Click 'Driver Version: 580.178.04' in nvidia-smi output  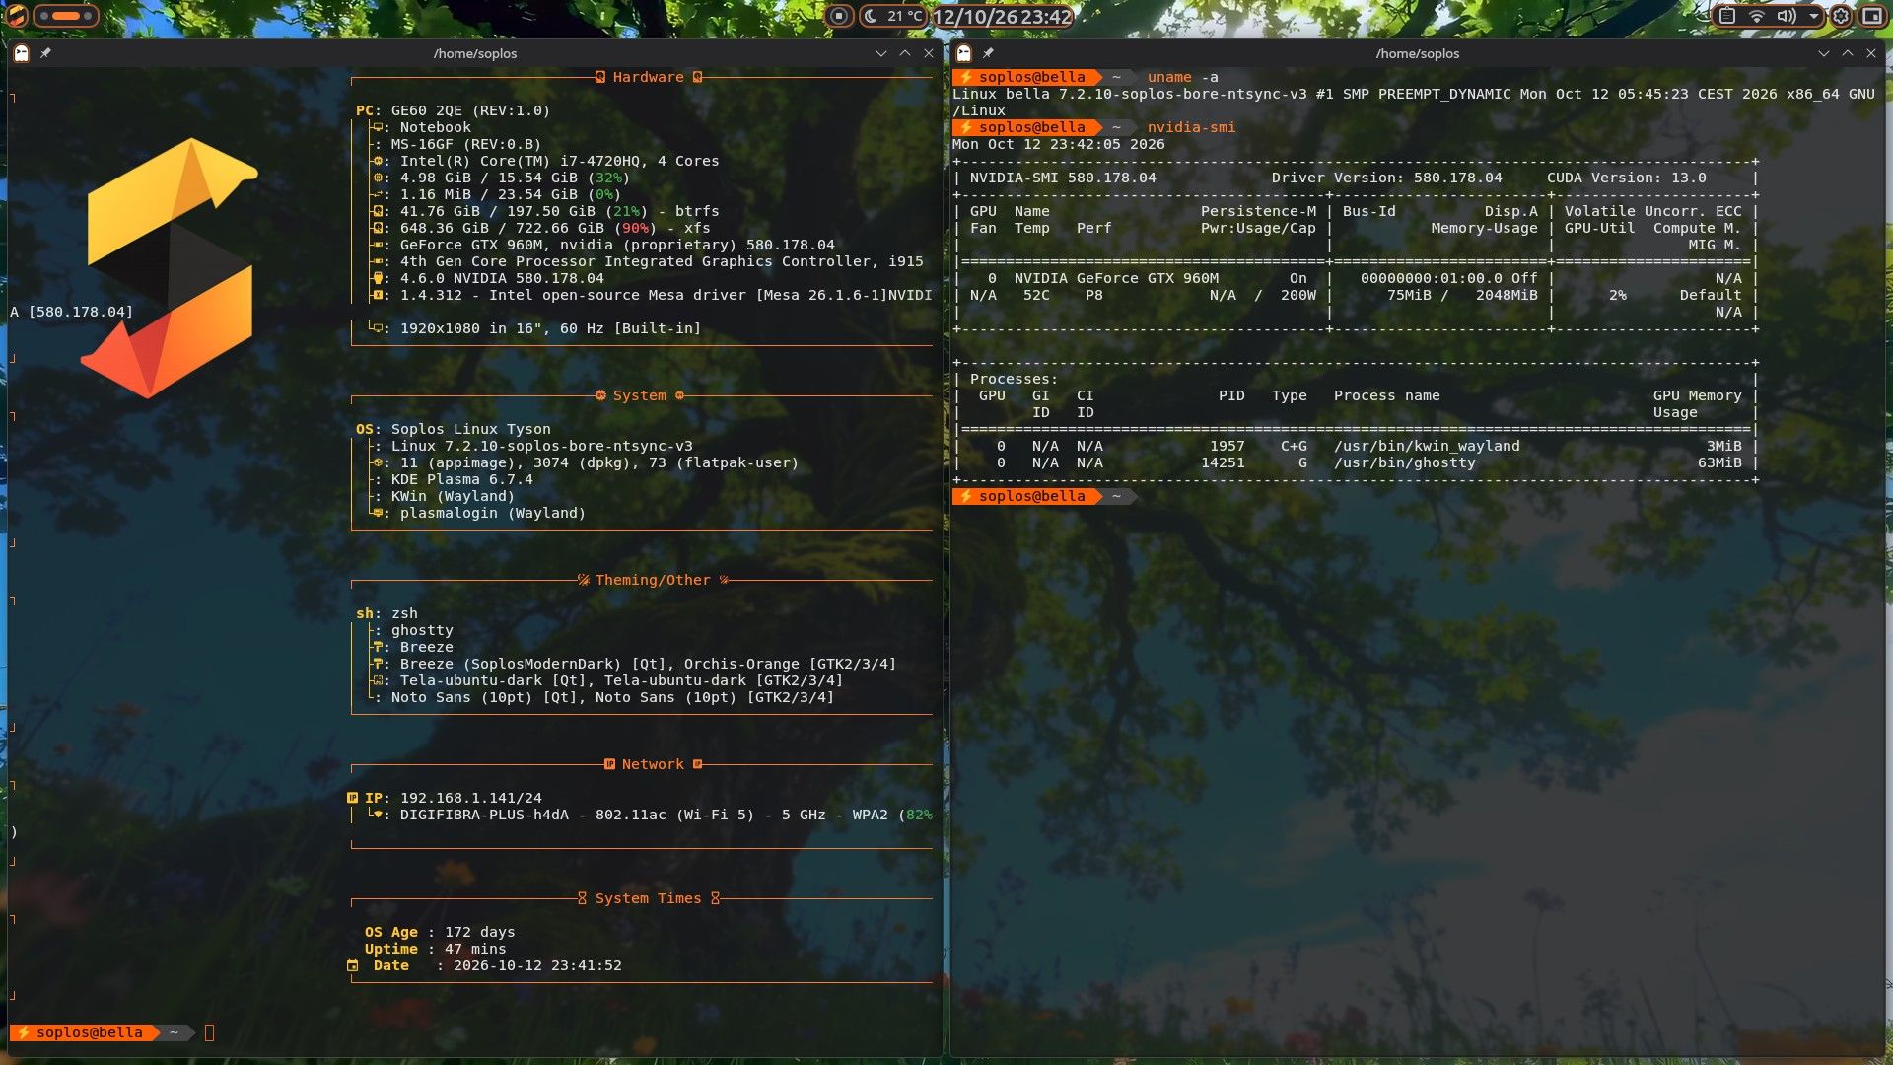tap(1386, 177)
